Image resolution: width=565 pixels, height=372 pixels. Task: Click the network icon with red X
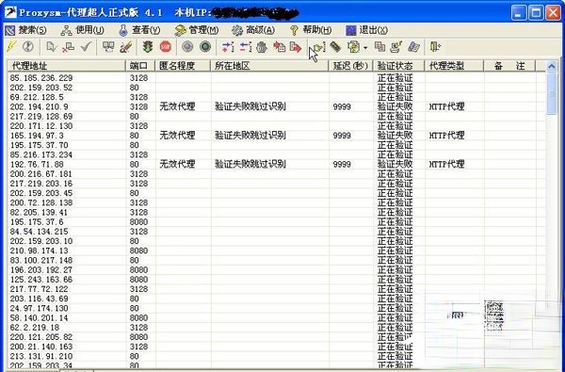coord(68,46)
